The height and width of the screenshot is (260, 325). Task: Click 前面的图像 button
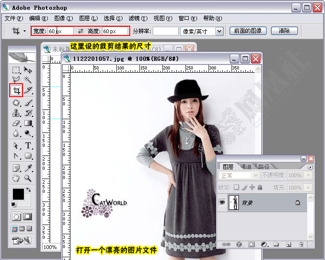(248, 31)
